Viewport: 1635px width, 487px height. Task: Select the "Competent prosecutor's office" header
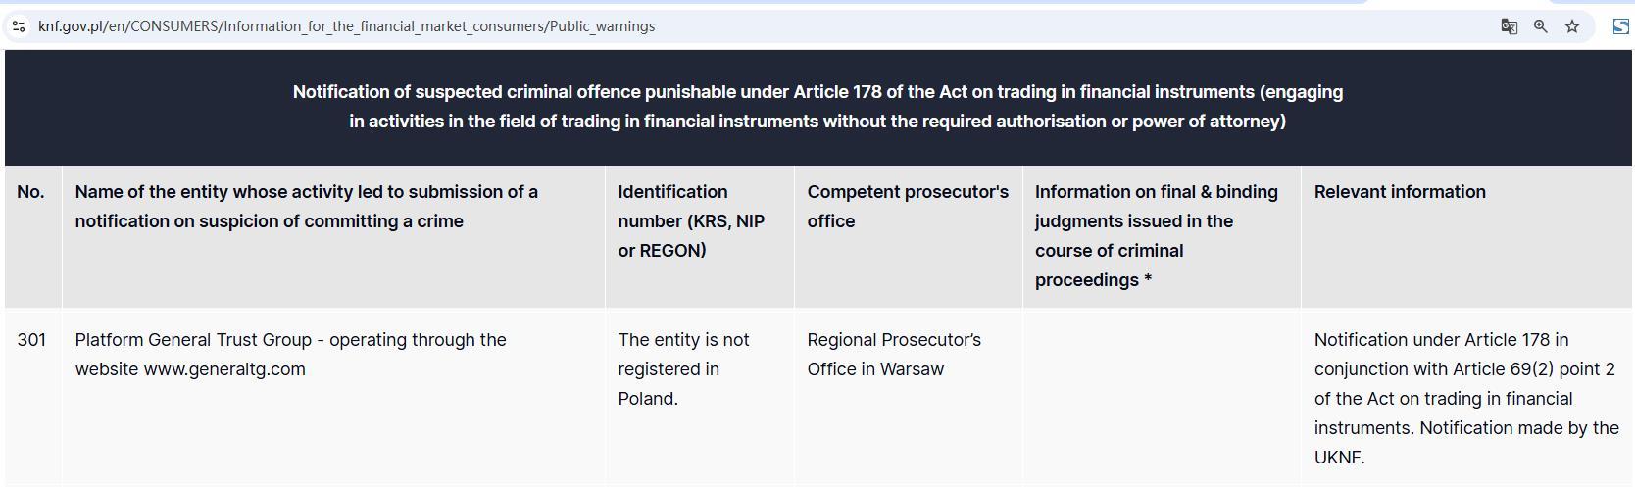907,207
